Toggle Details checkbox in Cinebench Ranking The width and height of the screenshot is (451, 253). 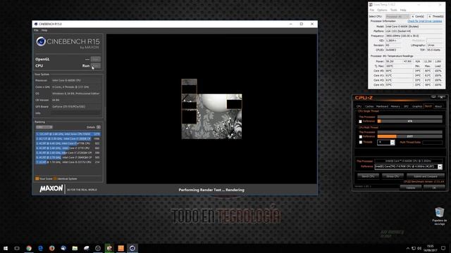pos(99,127)
